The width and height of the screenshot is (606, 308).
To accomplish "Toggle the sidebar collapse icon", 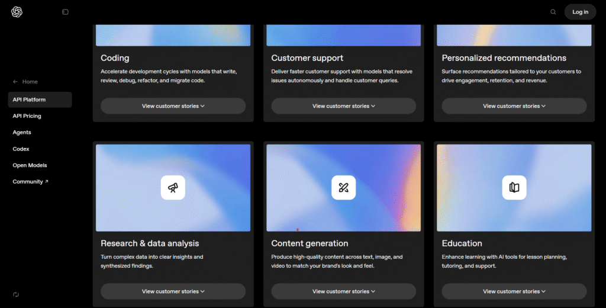I will (x=65, y=12).
